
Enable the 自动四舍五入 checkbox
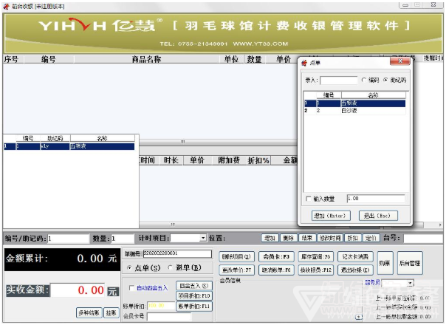[x=131, y=288]
